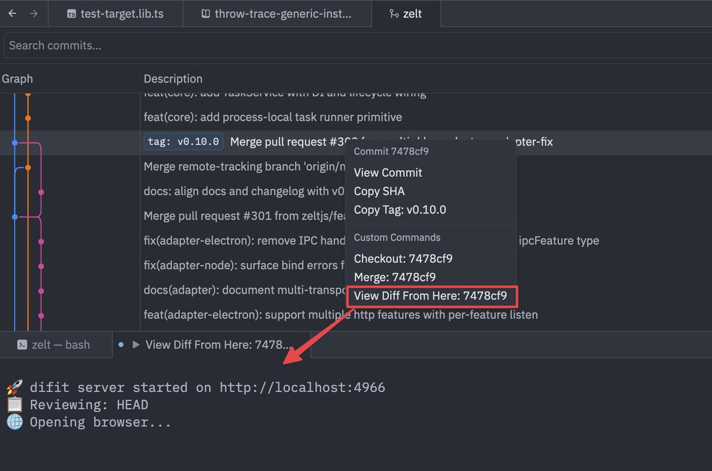Viewport: 712px width, 471px height.
Task: Click the git branch icon on zelt tab
Action: click(x=393, y=14)
